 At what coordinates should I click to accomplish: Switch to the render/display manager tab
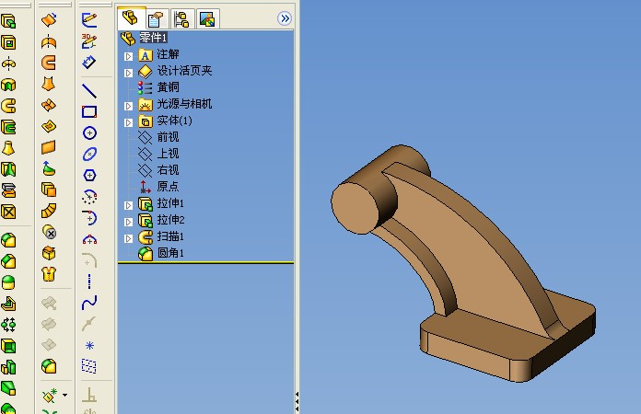[207, 18]
